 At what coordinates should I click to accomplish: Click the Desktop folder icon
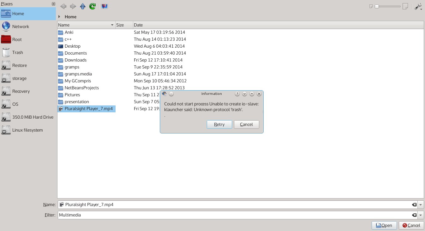tap(61, 46)
